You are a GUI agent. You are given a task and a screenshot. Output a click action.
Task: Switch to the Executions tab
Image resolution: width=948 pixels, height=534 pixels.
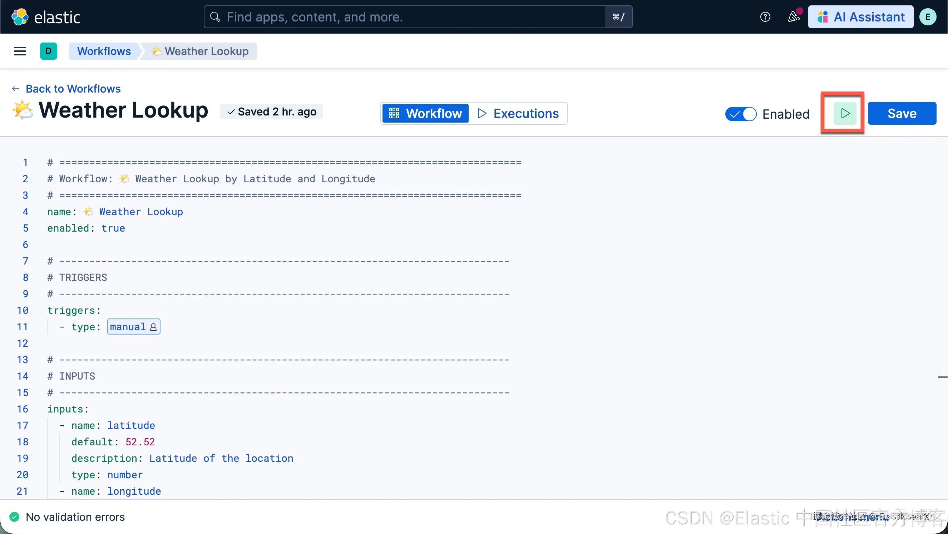pyautogui.click(x=518, y=113)
